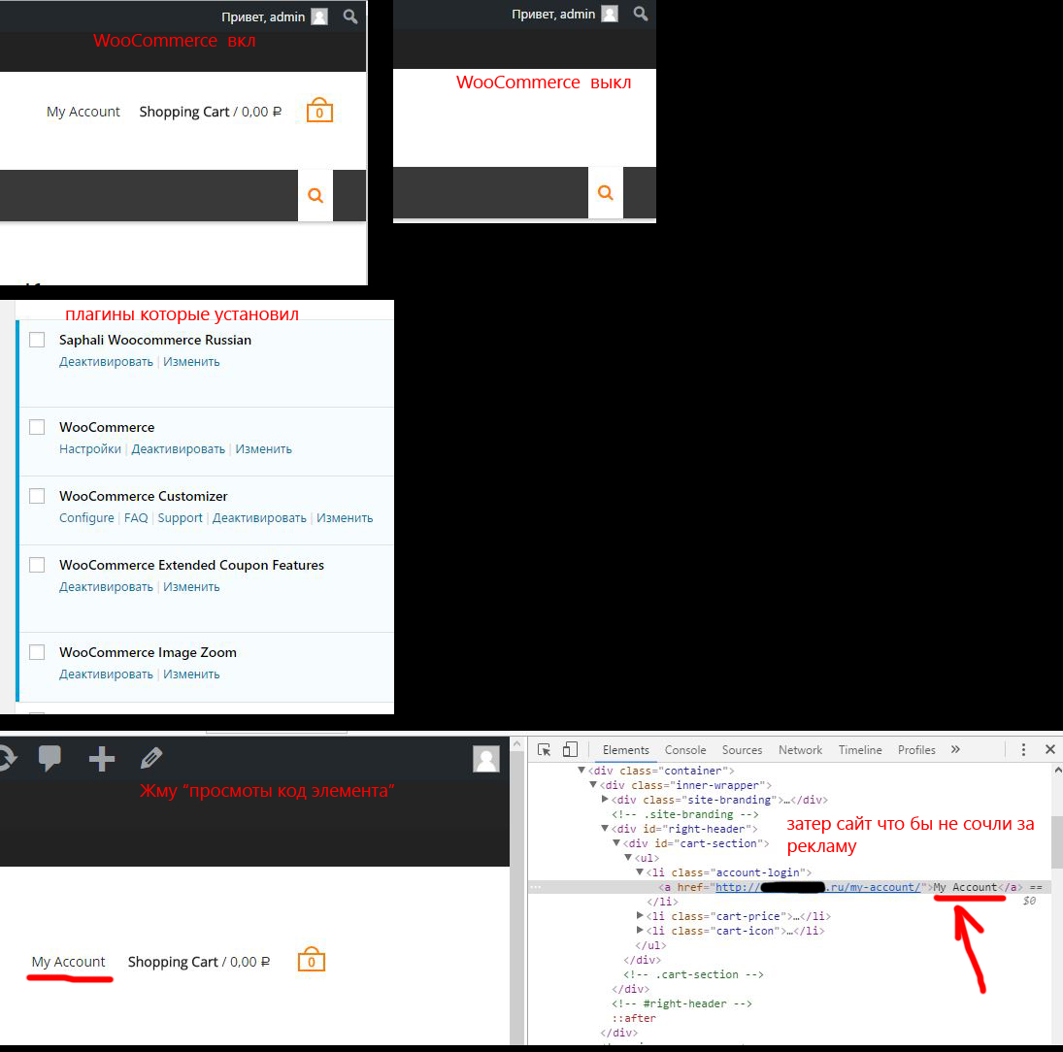Click the orange search icon below the WooCommerce выкл label
Viewport: 1063px width, 1052px height.
tap(606, 192)
